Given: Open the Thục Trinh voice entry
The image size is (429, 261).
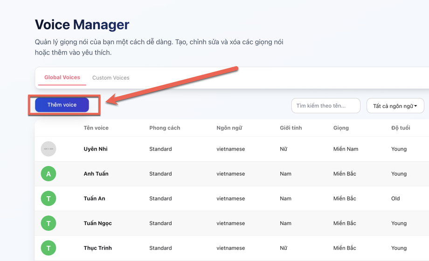Looking at the screenshot, I should point(97,248).
